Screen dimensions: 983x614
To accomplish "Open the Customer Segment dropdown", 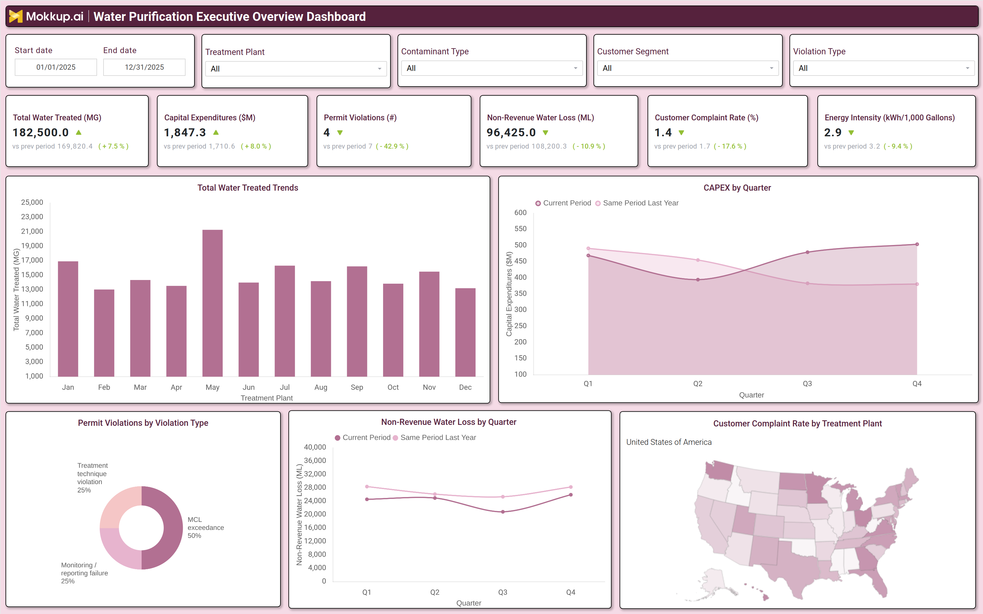I will pos(688,68).
